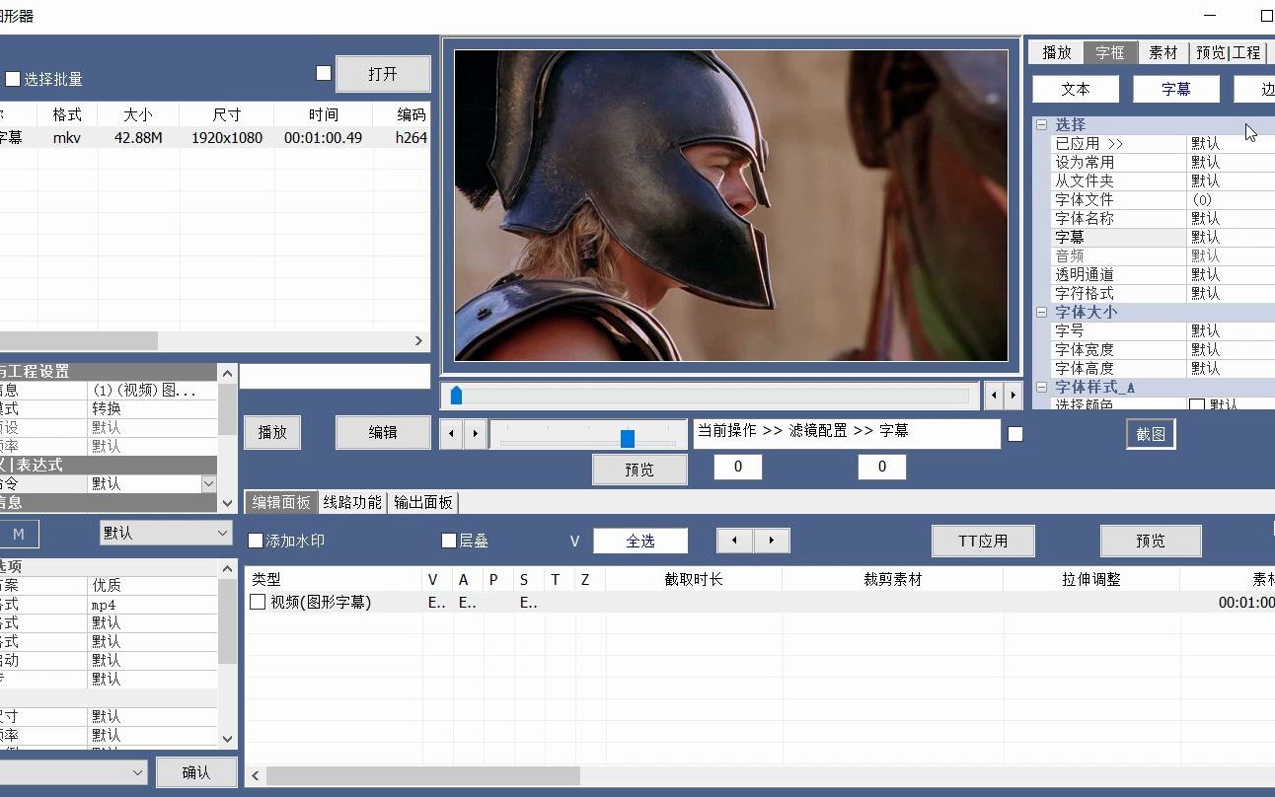Image resolution: width=1275 pixels, height=797 pixels.
Task: Enable the 添加水印 watermark checkbox
Action: (254, 542)
